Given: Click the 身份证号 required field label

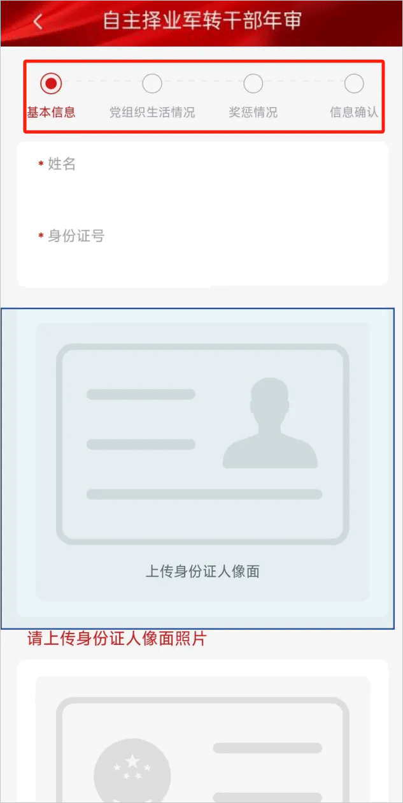Looking at the screenshot, I should pyautogui.click(x=71, y=236).
